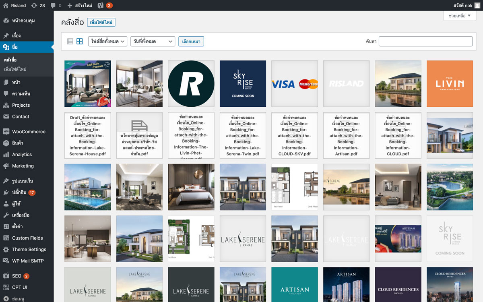
Task: Click the user avatar in top bar
Action: coord(477,6)
